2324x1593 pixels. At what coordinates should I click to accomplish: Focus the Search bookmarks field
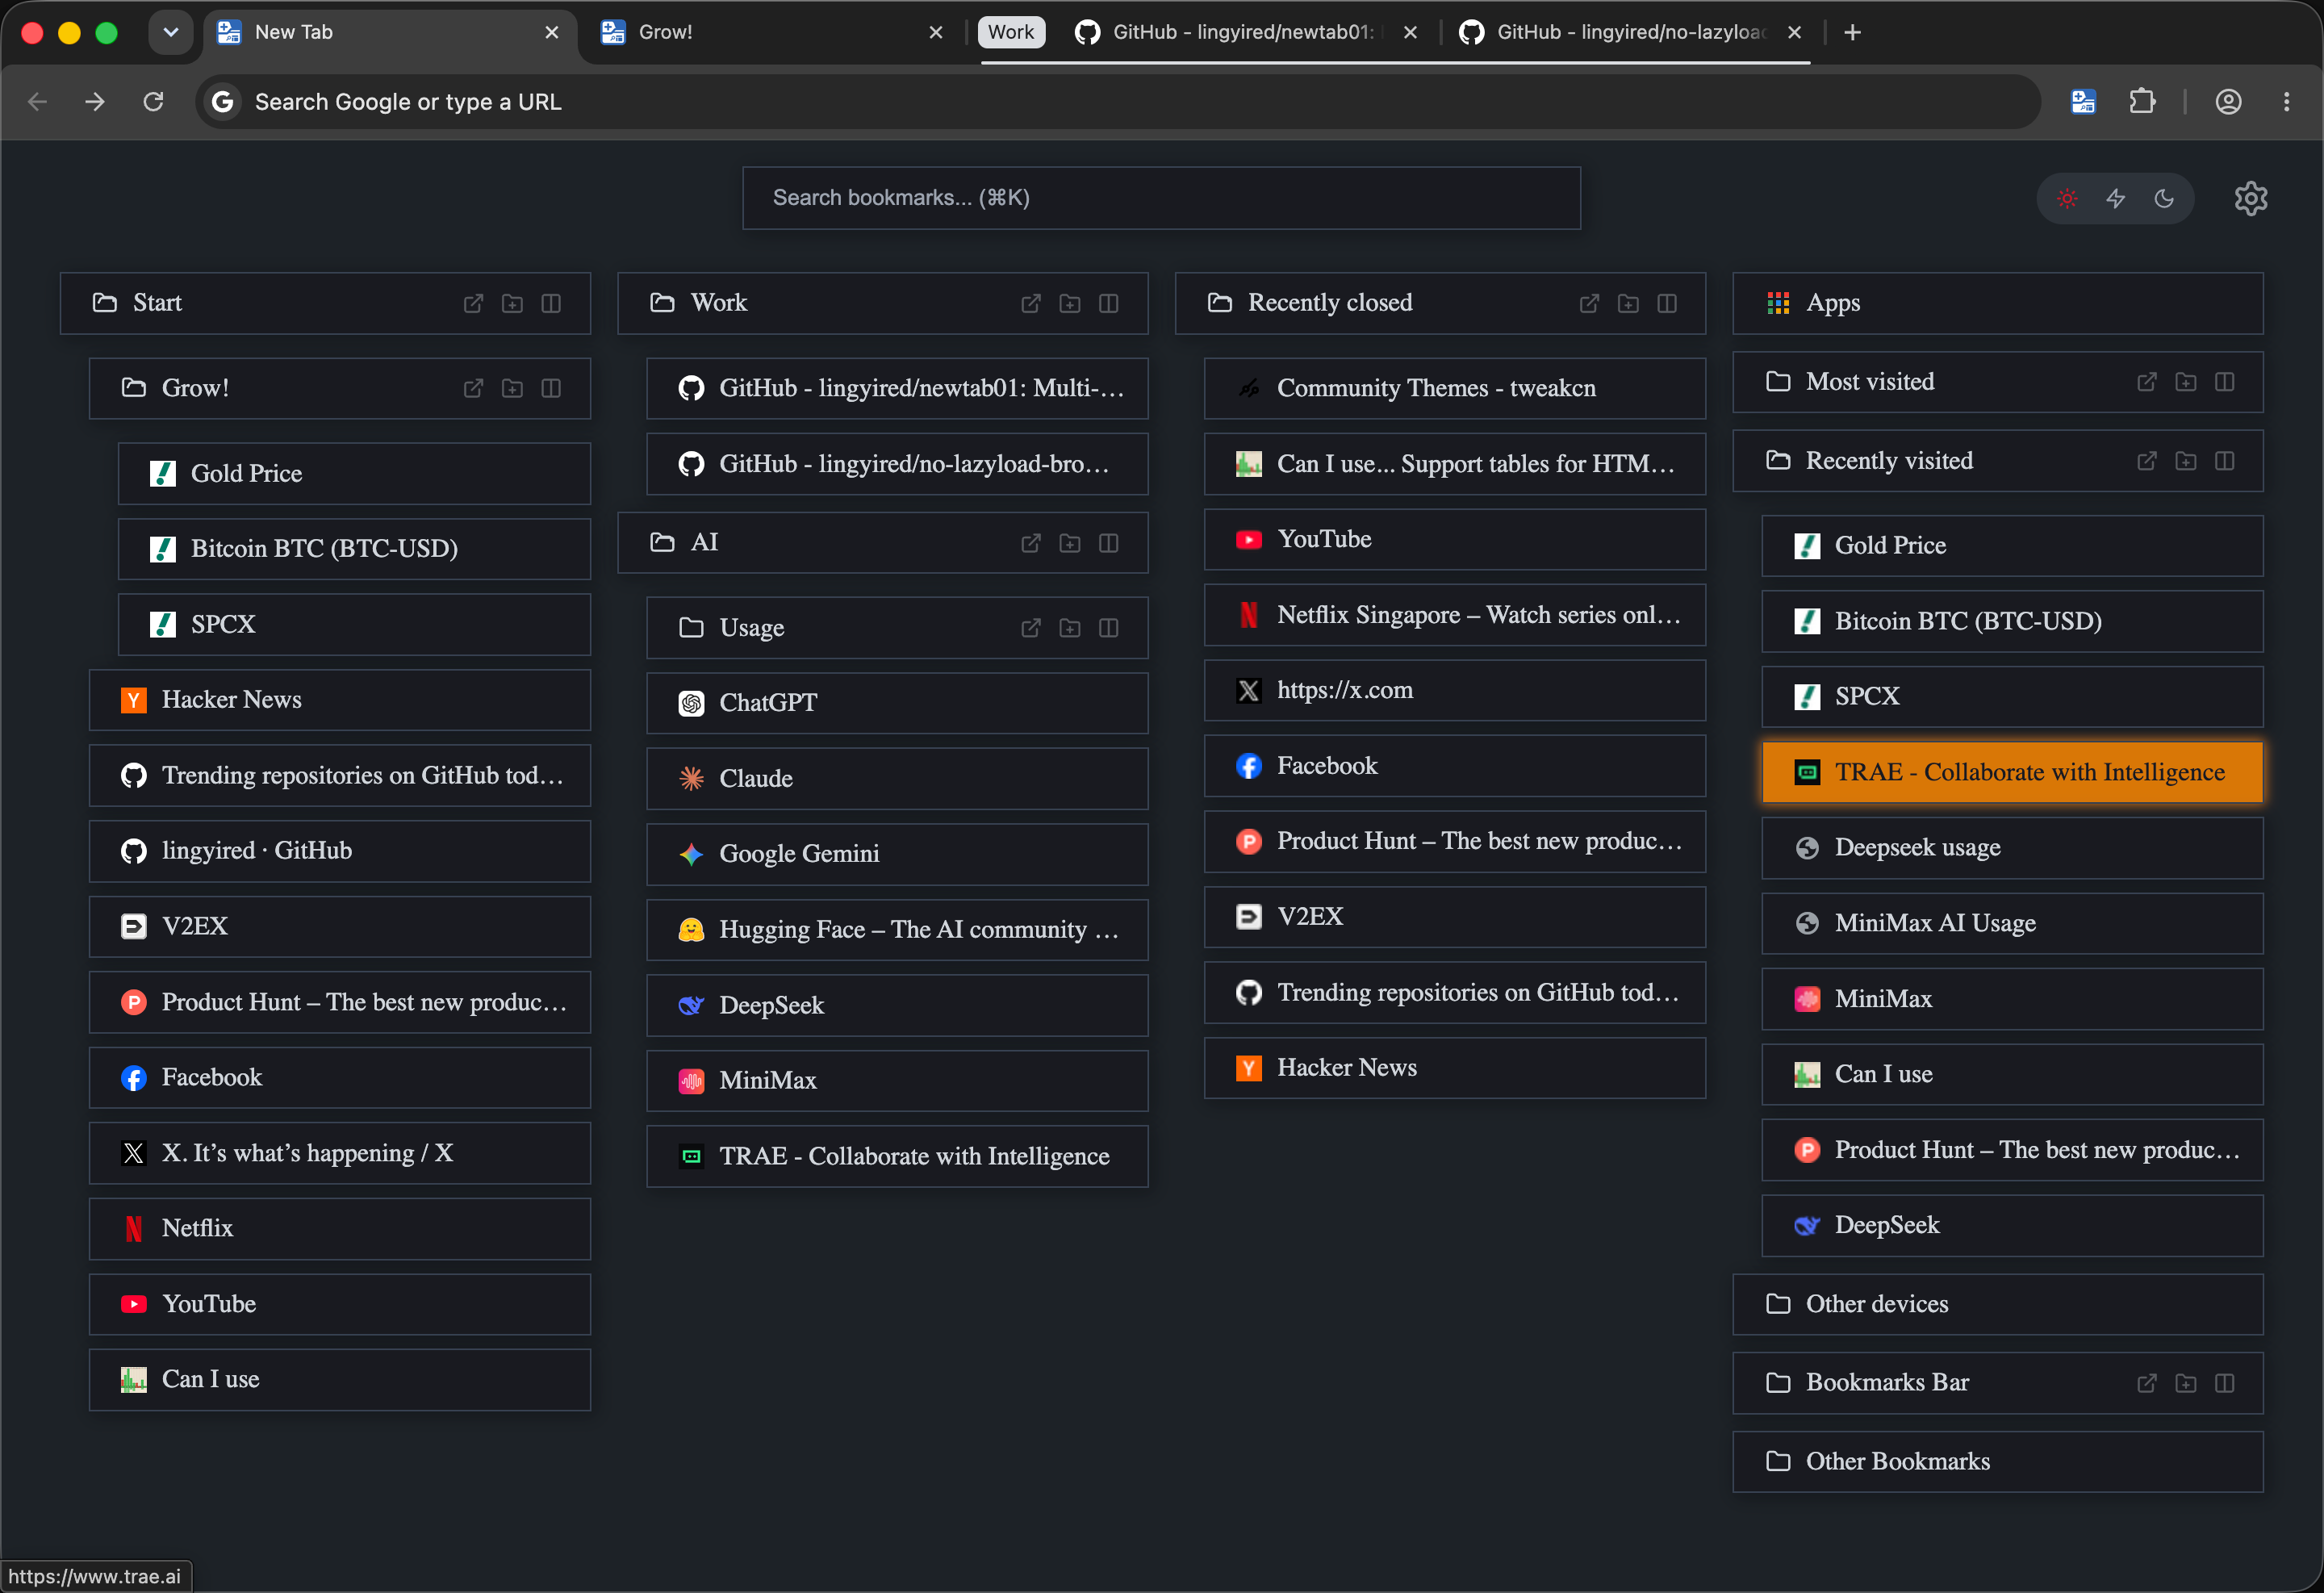pos(1161,198)
